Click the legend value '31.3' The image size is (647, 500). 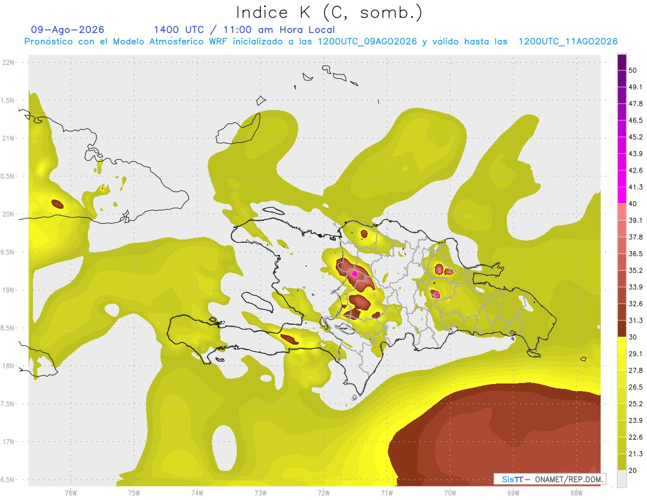click(636, 320)
